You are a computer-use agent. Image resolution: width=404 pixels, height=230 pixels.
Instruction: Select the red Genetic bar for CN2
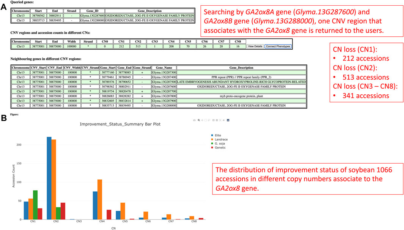[x=63, y=211]
